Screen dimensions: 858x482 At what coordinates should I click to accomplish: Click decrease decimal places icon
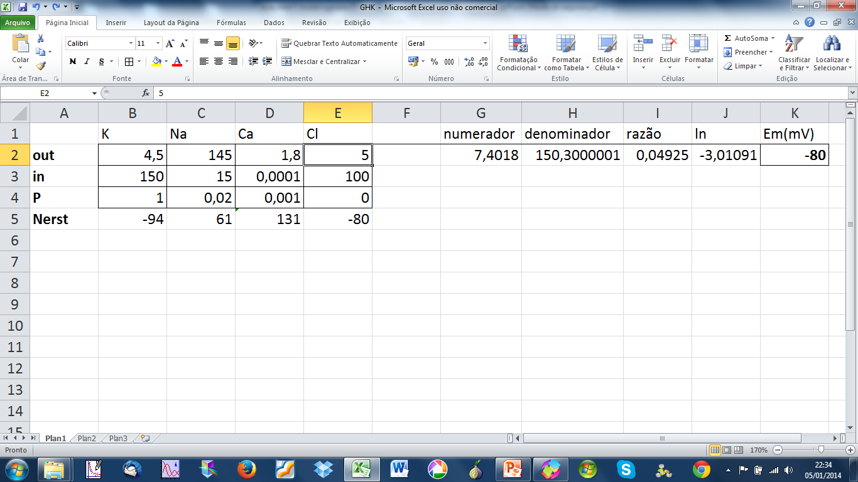coord(483,62)
